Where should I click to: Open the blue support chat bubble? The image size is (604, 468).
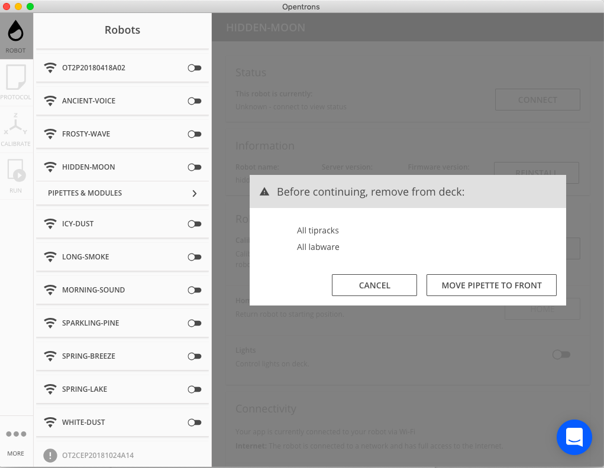574,437
